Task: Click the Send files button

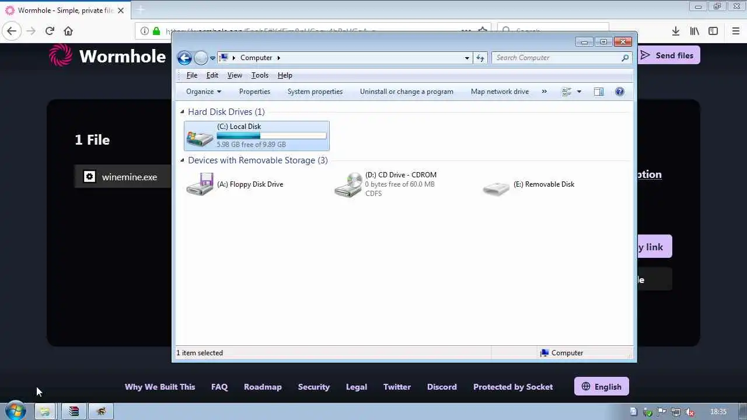Action: 668,55
